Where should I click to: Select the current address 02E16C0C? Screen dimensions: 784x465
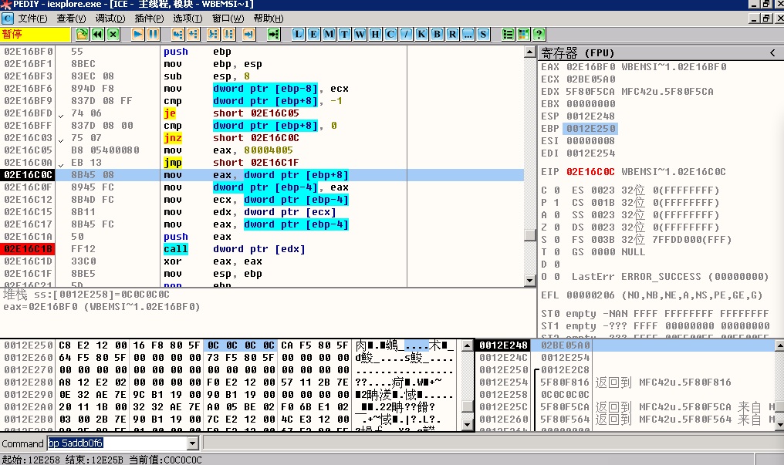[x=28, y=175]
